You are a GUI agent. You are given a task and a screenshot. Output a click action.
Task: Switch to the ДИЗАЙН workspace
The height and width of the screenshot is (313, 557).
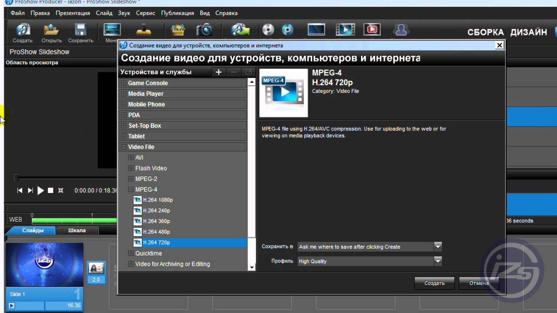click(529, 32)
